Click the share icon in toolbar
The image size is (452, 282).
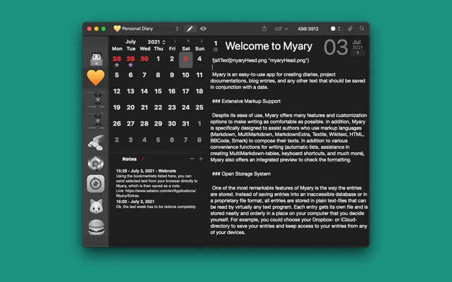coord(264,29)
